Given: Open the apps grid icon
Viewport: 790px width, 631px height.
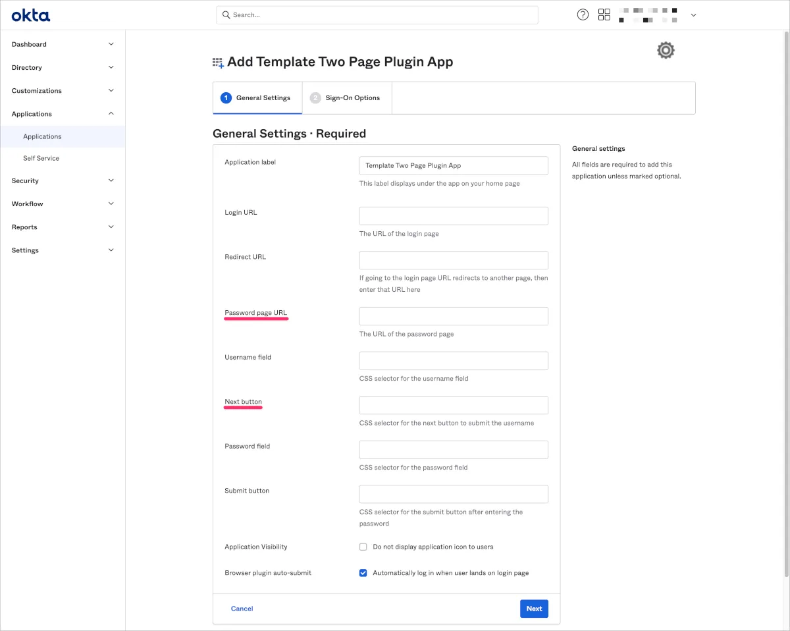Looking at the screenshot, I should [604, 14].
